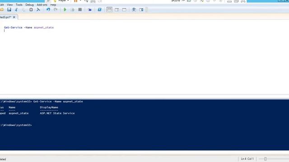Pause the virtual machine
The width and height of the screenshot is (289, 162).
pyautogui.click(x=75, y=1)
